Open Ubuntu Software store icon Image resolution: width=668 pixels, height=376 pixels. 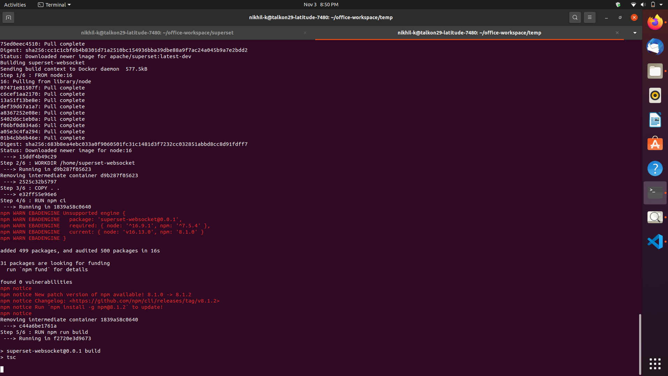[x=655, y=144]
